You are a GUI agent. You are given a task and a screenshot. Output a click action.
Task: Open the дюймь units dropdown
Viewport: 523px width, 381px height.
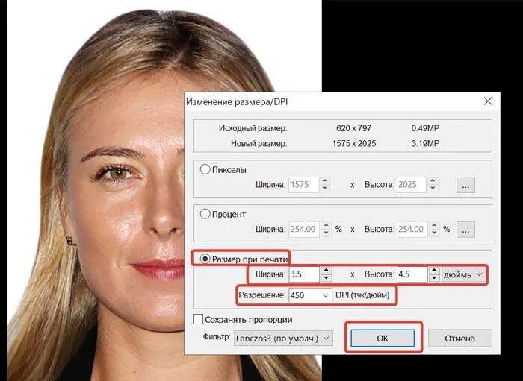point(463,274)
